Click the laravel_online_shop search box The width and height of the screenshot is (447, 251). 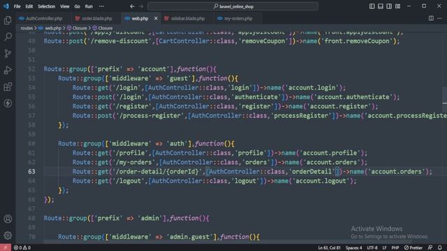(x=233, y=6)
